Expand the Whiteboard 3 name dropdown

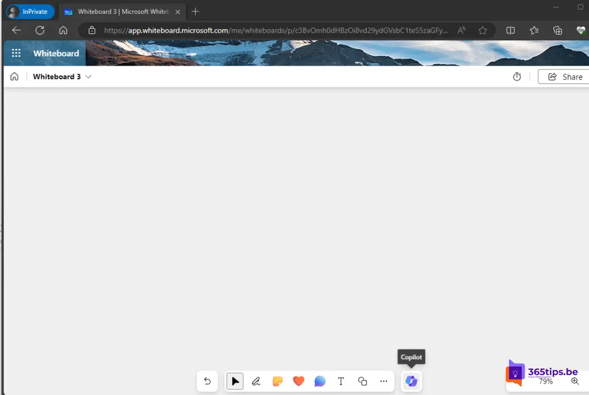pyautogui.click(x=88, y=76)
